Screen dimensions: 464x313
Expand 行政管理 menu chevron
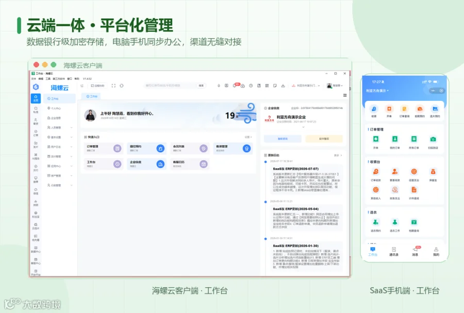(71, 185)
